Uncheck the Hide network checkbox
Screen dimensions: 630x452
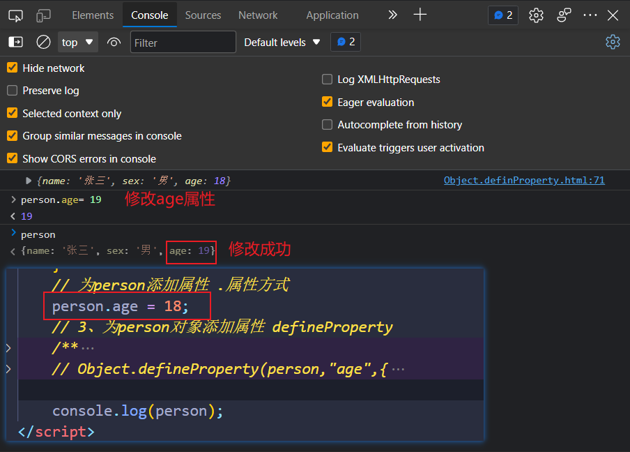point(13,68)
